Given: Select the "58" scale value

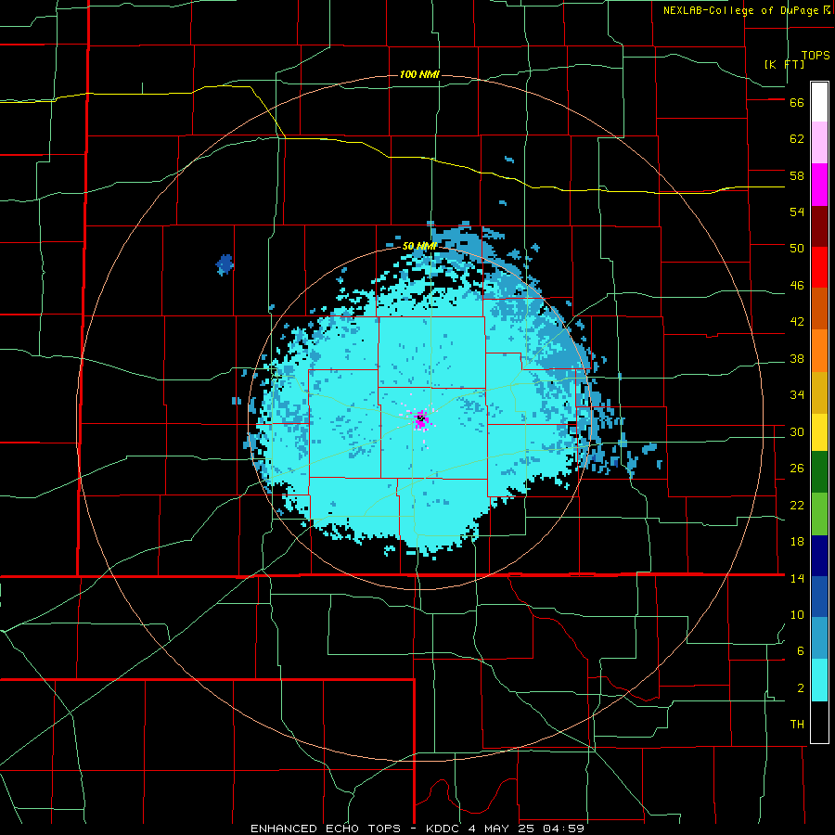Looking at the screenshot, I should coord(797,175).
